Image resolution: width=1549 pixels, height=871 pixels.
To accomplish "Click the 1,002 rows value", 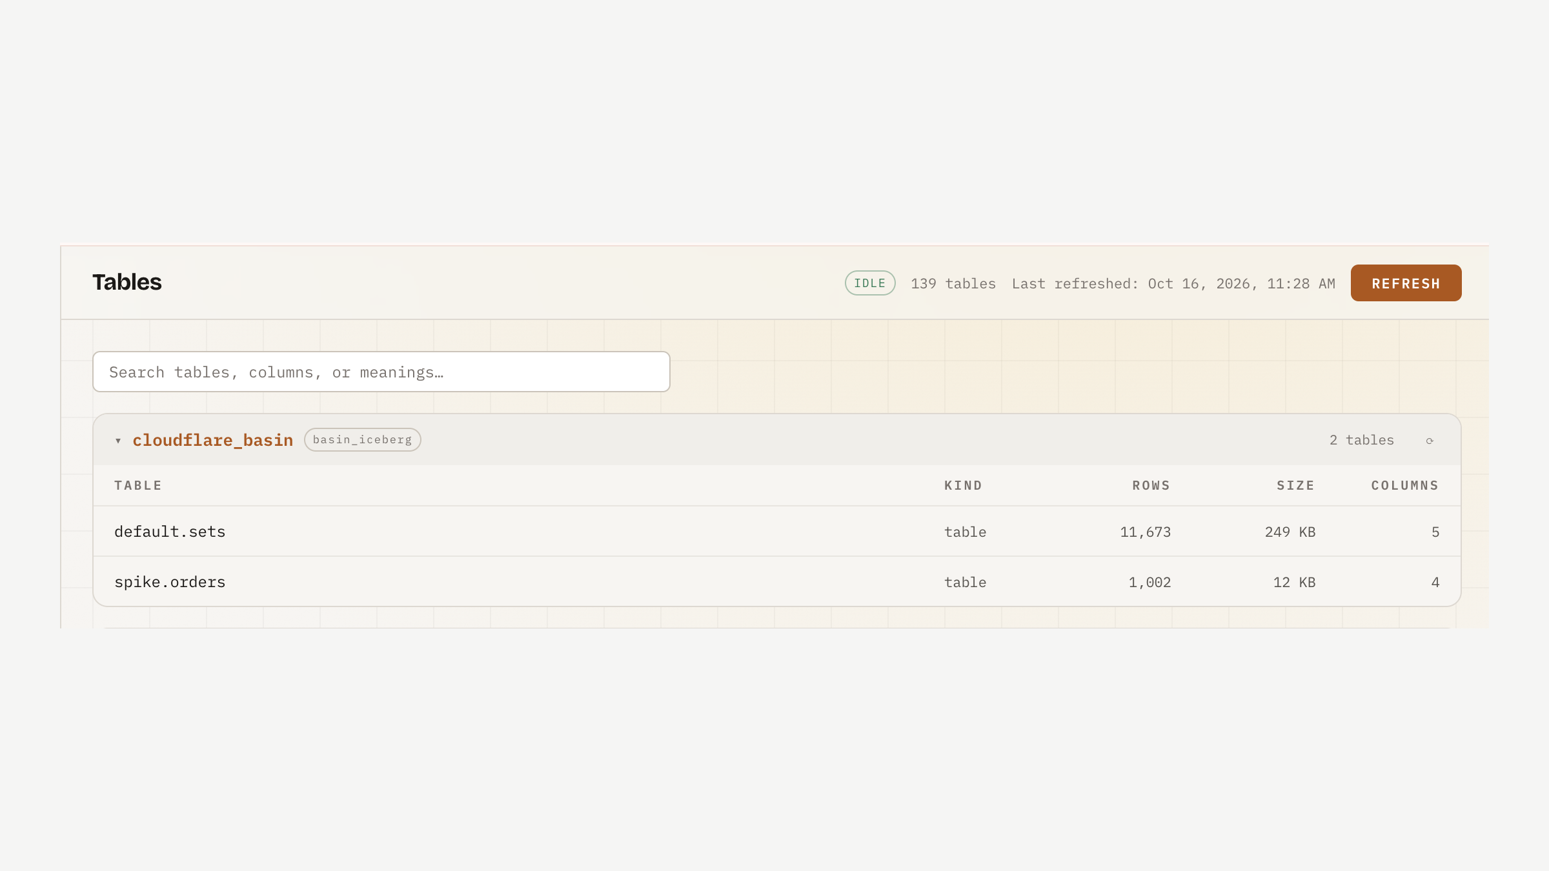I will pyautogui.click(x=1150, y=583).
